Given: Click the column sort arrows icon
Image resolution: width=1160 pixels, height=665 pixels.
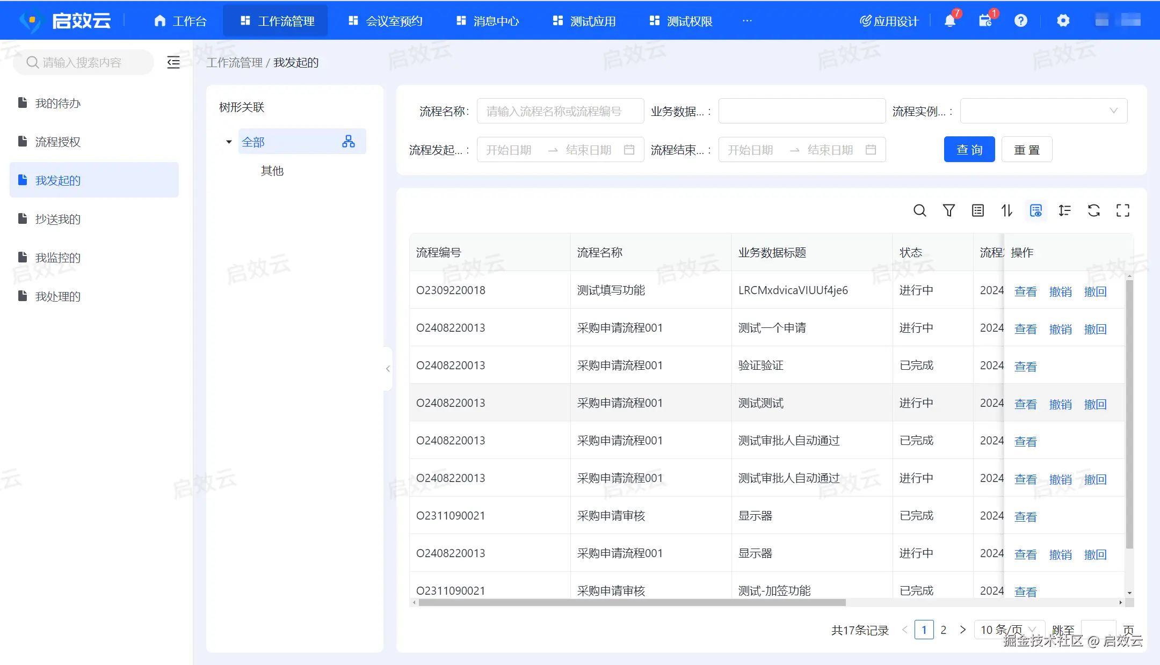Looking at the screenshot, I should 1006,210.
